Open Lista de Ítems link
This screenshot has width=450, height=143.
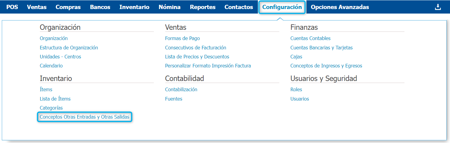pos(55,99)
